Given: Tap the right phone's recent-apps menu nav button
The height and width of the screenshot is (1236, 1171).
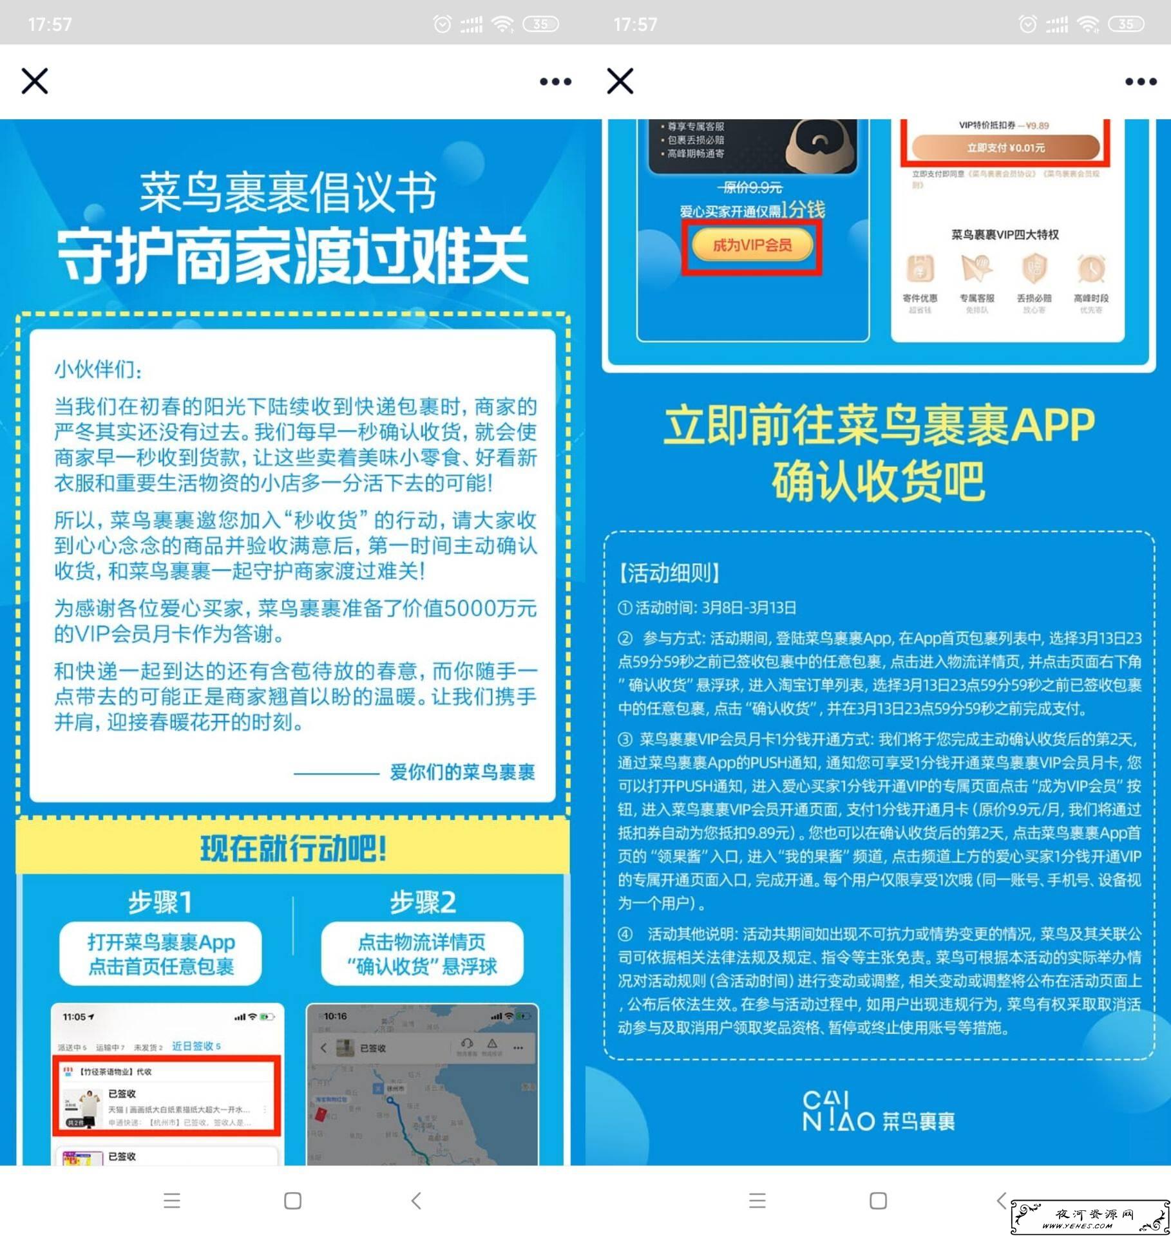Looking at the screenshot, I should click(757, 1201).
